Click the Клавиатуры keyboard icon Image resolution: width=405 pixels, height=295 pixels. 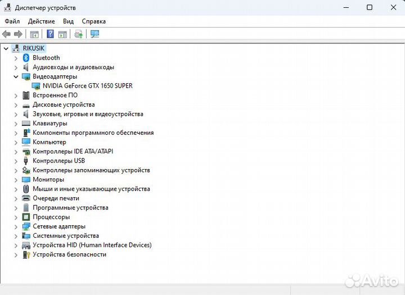26,124
